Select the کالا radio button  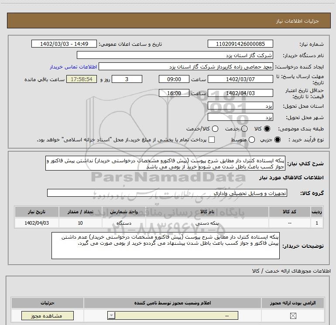coord(267,129)
